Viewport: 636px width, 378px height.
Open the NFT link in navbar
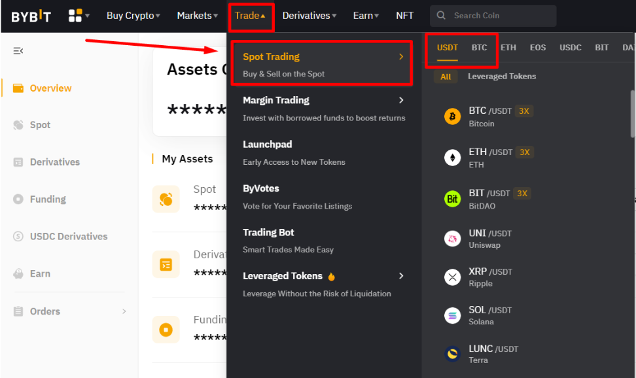[404, 16]
